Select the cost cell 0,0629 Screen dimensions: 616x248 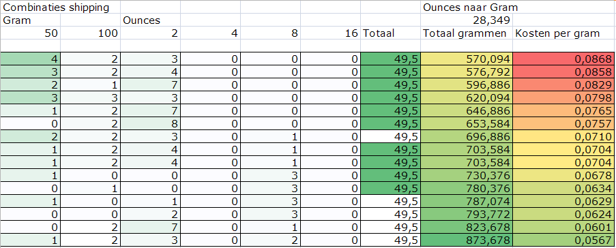click(563, 201)
